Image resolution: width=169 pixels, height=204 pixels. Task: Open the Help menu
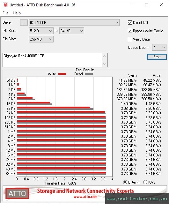tap(17, 13)
